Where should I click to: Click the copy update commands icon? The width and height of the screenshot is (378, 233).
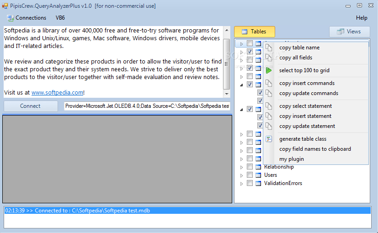pyautogui.click(x=269, y=93)
